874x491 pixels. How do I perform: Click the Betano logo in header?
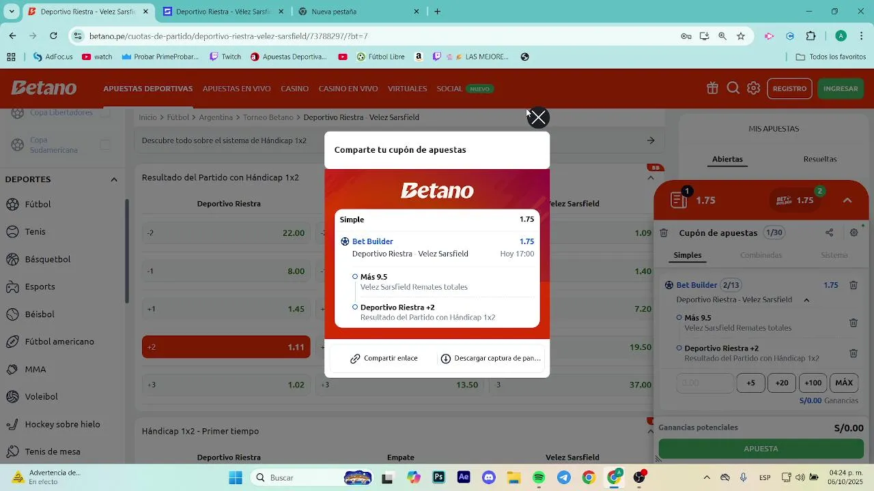tap(44, 88)
